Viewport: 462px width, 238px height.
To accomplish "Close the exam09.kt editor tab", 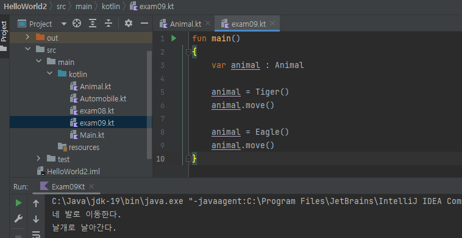I will pos(272,23).
